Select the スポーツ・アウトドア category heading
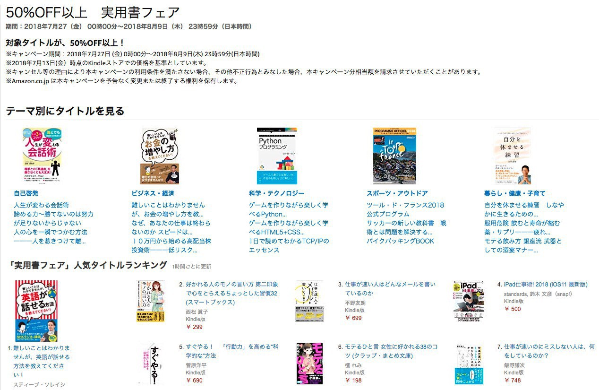The image size is (599, 390). tap(397, 193)
